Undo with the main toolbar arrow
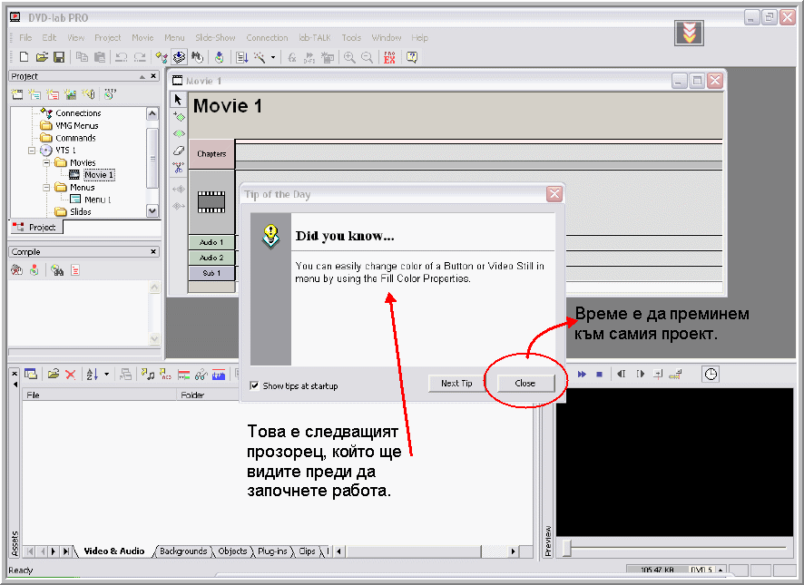Screen dimensions: 804x585 (x=121, y=57)
